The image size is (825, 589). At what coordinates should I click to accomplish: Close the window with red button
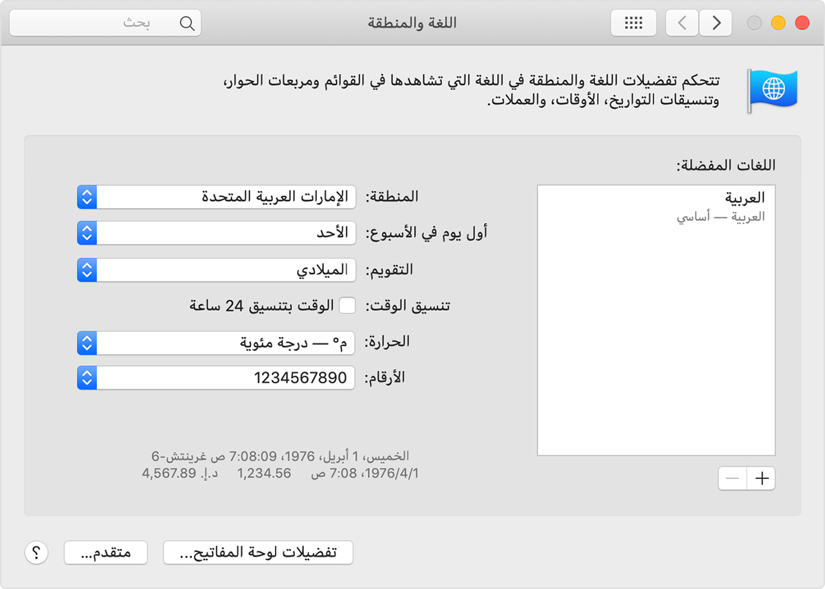802,23
